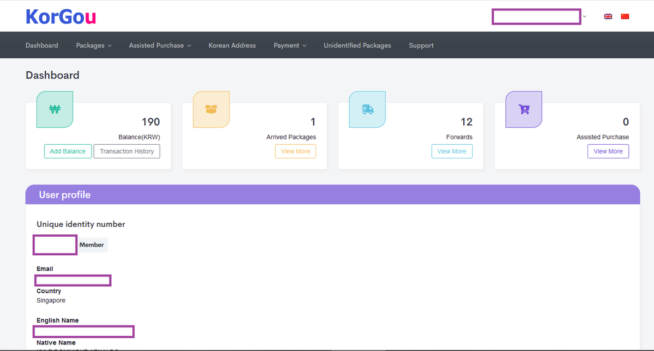The width and height of the screenshot is (654, 351).
Task: Click the Dashboard page heading
Action: (52, 75)
